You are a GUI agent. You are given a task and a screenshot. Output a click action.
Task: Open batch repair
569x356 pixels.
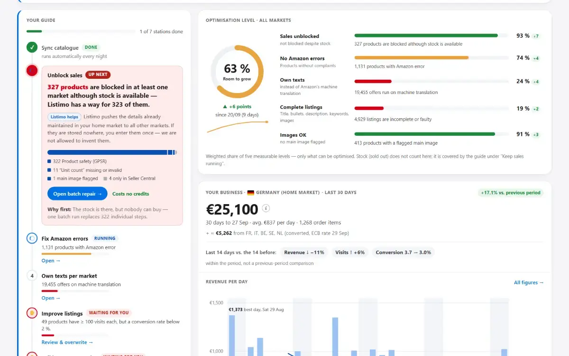pyautogui.click(x=77, y=194)
